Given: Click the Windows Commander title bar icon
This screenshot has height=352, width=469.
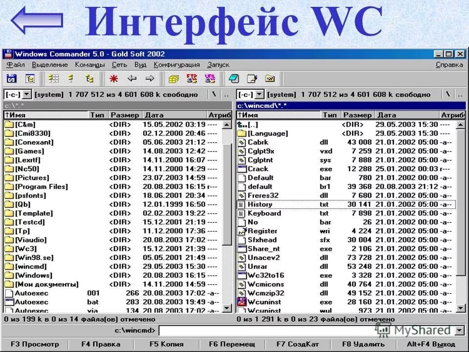Looking at the screenshot, I should (x=8, y=54).
